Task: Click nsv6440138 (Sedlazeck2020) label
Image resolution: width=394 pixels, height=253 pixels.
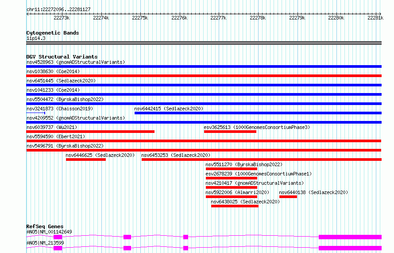Action: [313, 192]
